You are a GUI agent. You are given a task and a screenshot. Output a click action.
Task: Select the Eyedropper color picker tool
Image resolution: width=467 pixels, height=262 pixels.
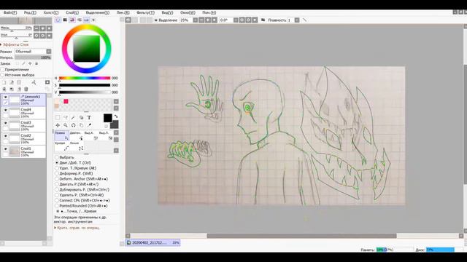coord(89,125)
